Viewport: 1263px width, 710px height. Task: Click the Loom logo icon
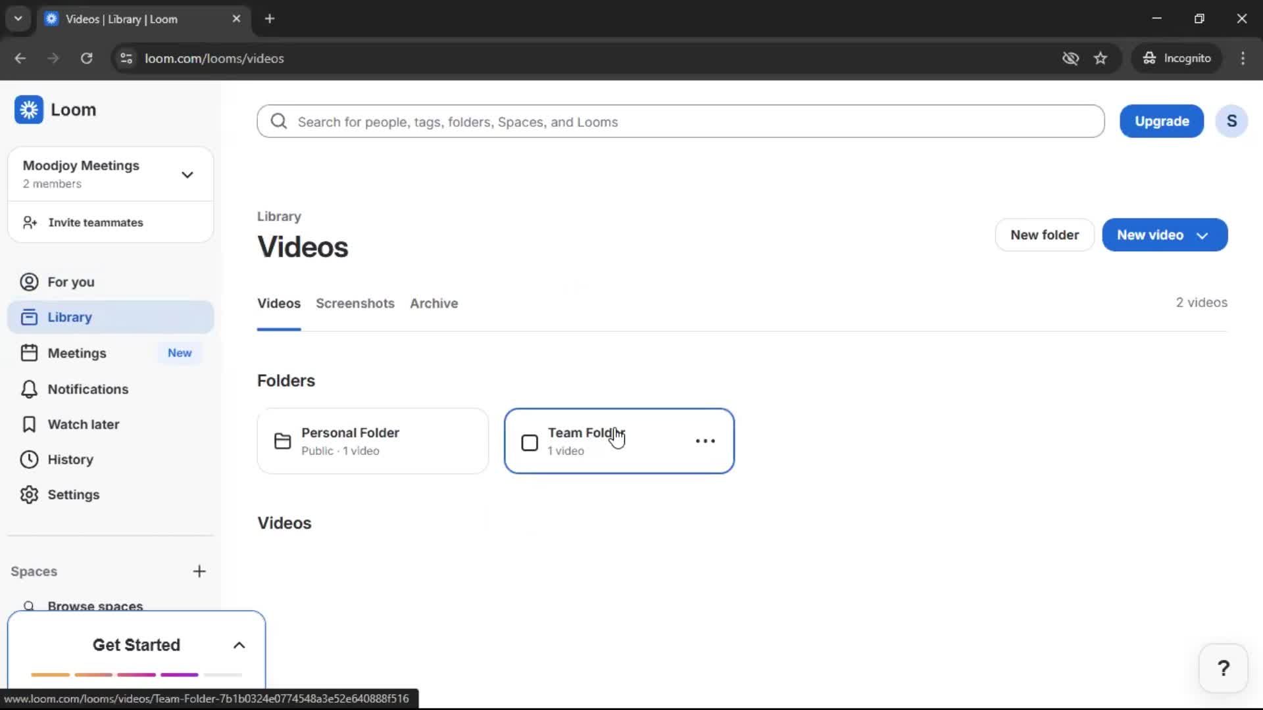pos(29,110)
